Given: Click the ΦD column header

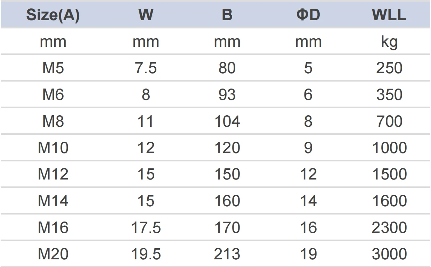Looking at the screenshot, I should [x=308, y=15].
